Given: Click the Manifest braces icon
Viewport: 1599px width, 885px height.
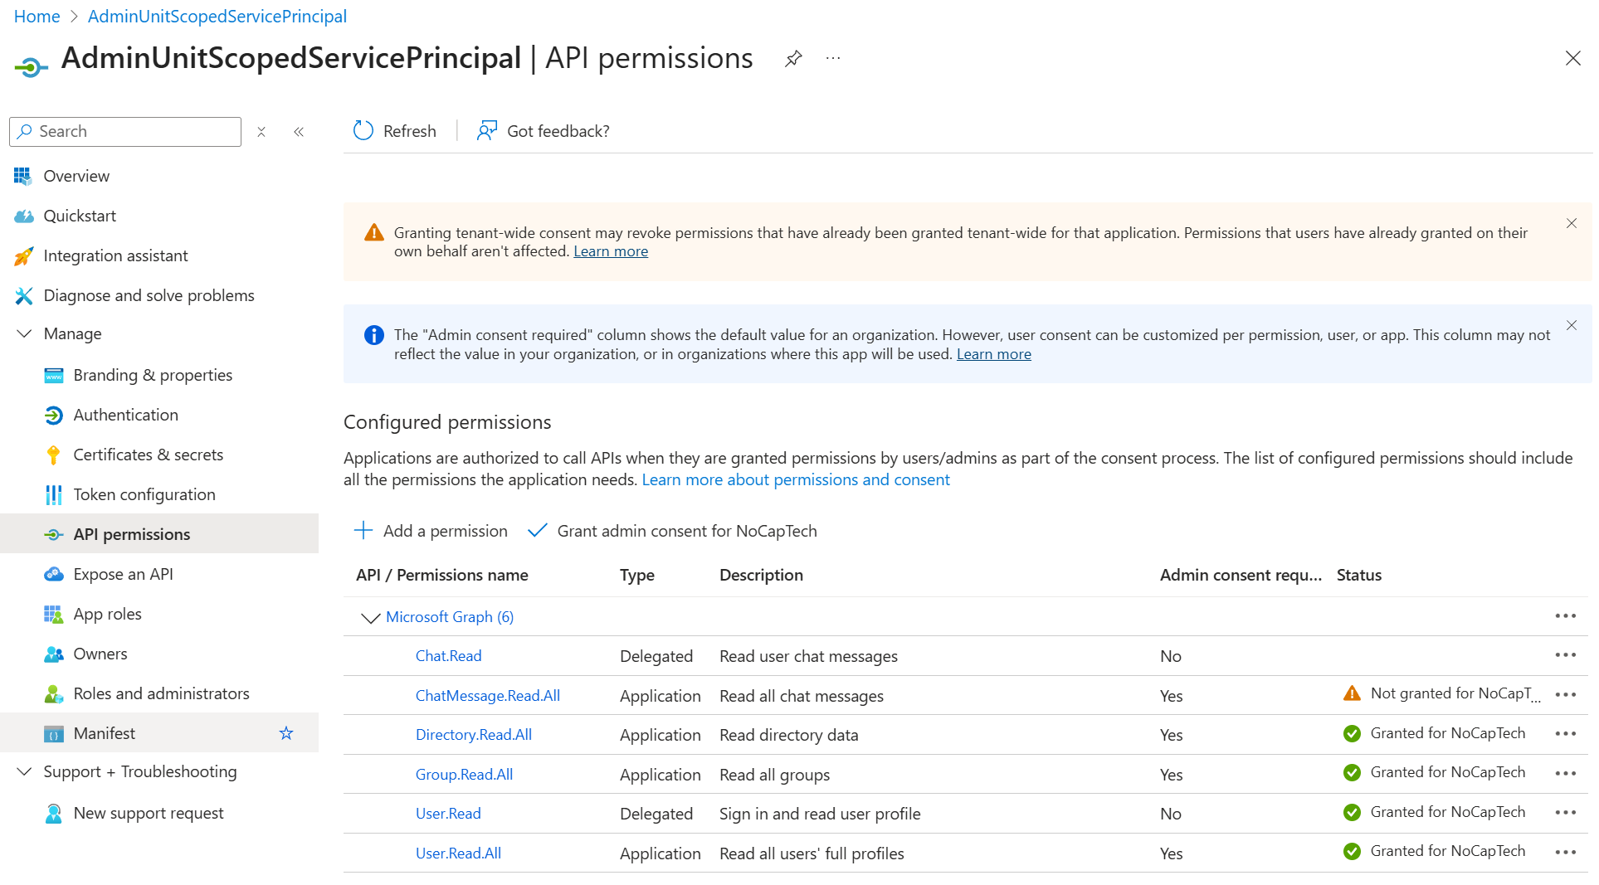Looking at the screenshot, I should point(53,733).
